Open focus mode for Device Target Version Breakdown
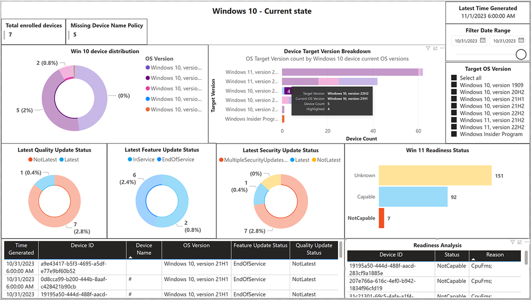Image resolution: width=531 pixels, height=300 pixels. coord(435,48)
